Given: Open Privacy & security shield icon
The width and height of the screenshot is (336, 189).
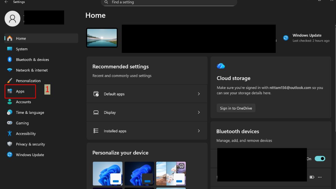Looking at the screenshot, I should coord(10,144).
